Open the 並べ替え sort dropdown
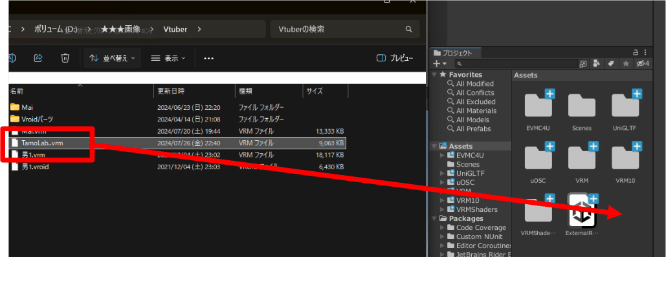This screenshot has height=303, width=666. [112, 59]
